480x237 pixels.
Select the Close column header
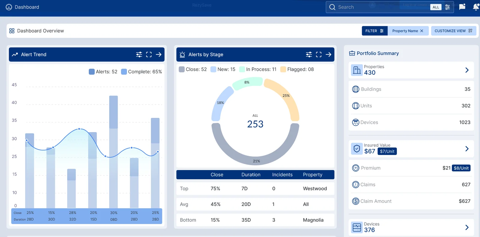coord(217,175)
